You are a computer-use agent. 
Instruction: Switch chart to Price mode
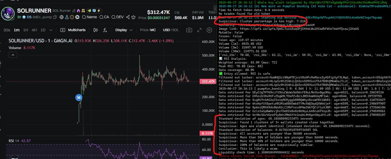point(144,30)
